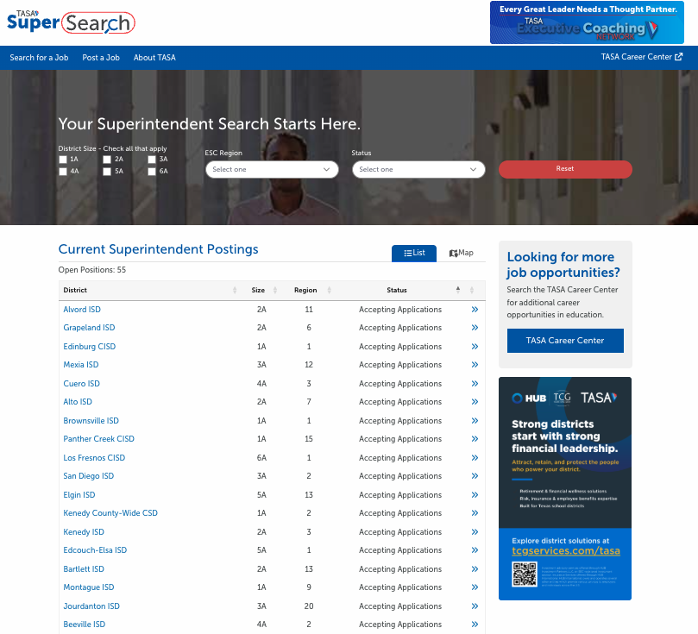Viewport: 698px width, 634px height.
Task: Open Search for a Job menu
Action: click(x=39, y=58)
